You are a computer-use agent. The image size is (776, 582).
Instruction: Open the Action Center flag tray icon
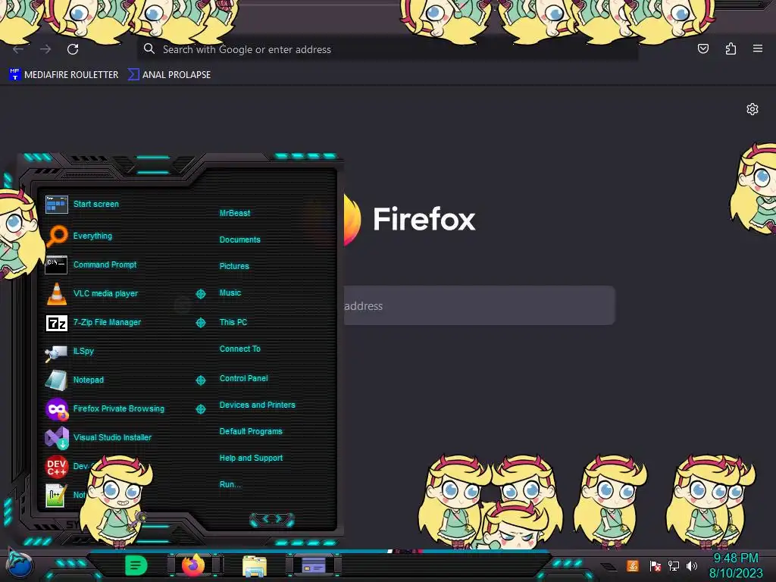[655, 565]
